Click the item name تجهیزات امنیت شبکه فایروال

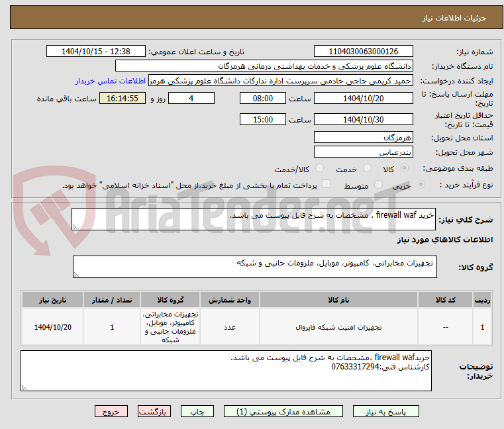[338, 328]
